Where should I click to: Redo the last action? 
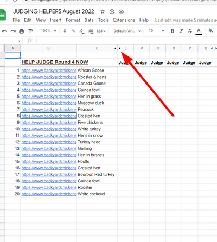13,31
